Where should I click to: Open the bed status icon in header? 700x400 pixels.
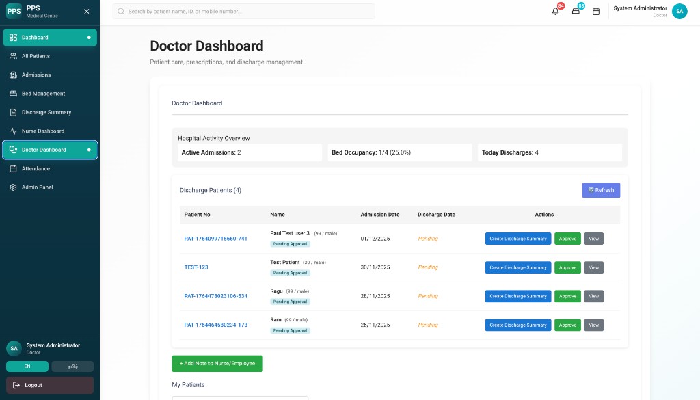coord(576,12)
